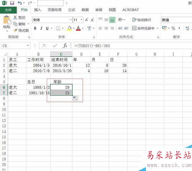Toggle 自动换行 wrap text
The width and height of the screenshot is (192, 171).
[142, 20]
